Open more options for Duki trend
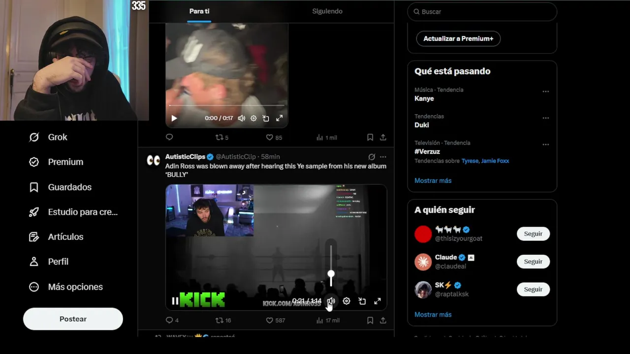 coord(545,118)
